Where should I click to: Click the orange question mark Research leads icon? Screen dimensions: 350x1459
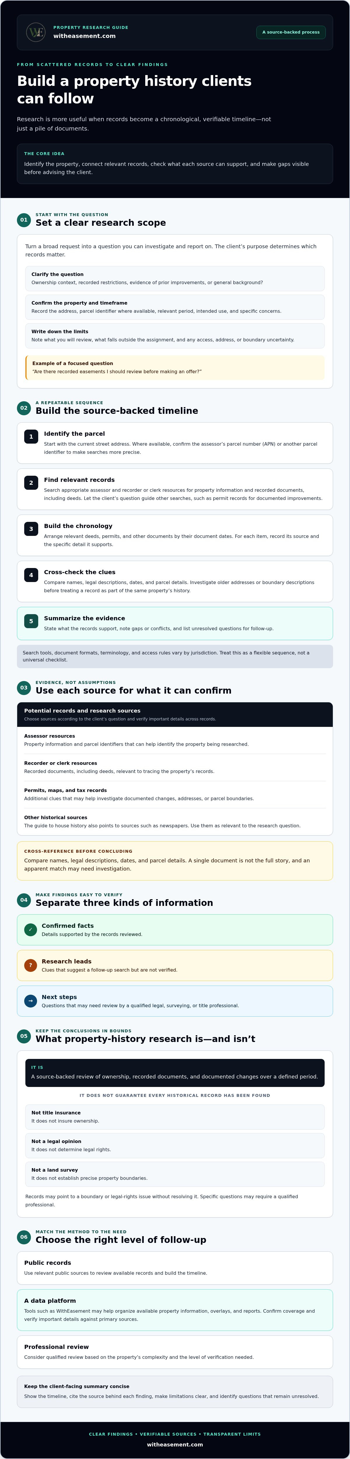click(31, 965)
